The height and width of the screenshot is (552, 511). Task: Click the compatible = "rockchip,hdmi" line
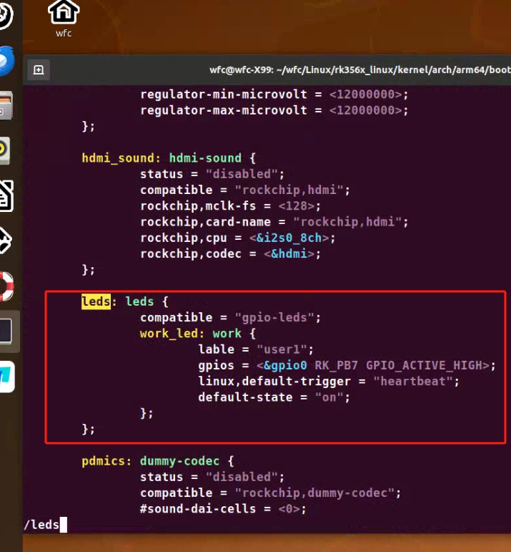[x=245, y=190]
